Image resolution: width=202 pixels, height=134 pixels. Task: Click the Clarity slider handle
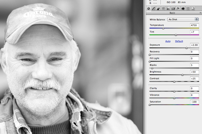pyautogui.click(x=174, y=91)
